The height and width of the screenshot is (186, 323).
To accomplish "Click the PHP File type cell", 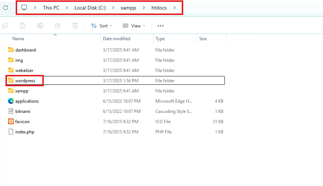I will point(164,132).
